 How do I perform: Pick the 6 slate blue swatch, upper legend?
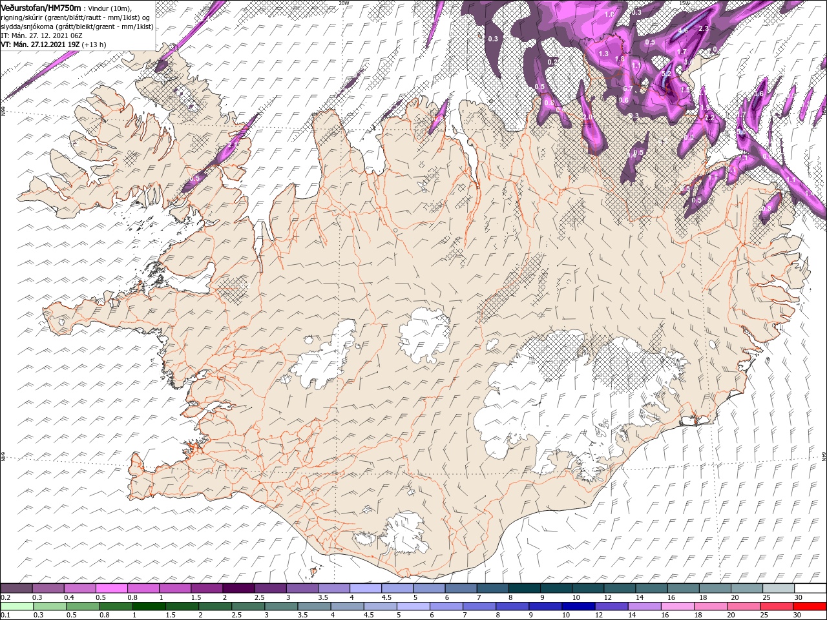[461, 588]
